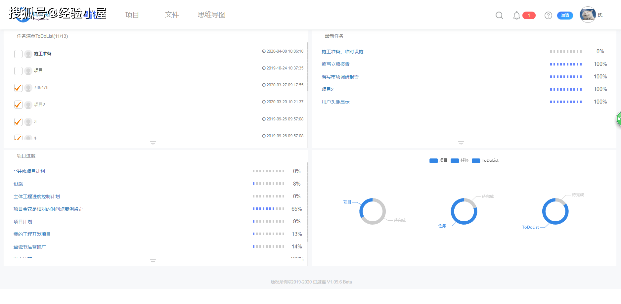
Task: Click the green floating bubble on right edge
Action: coord(618,119)
